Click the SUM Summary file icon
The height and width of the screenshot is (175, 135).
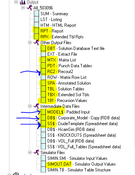[36, 14]
